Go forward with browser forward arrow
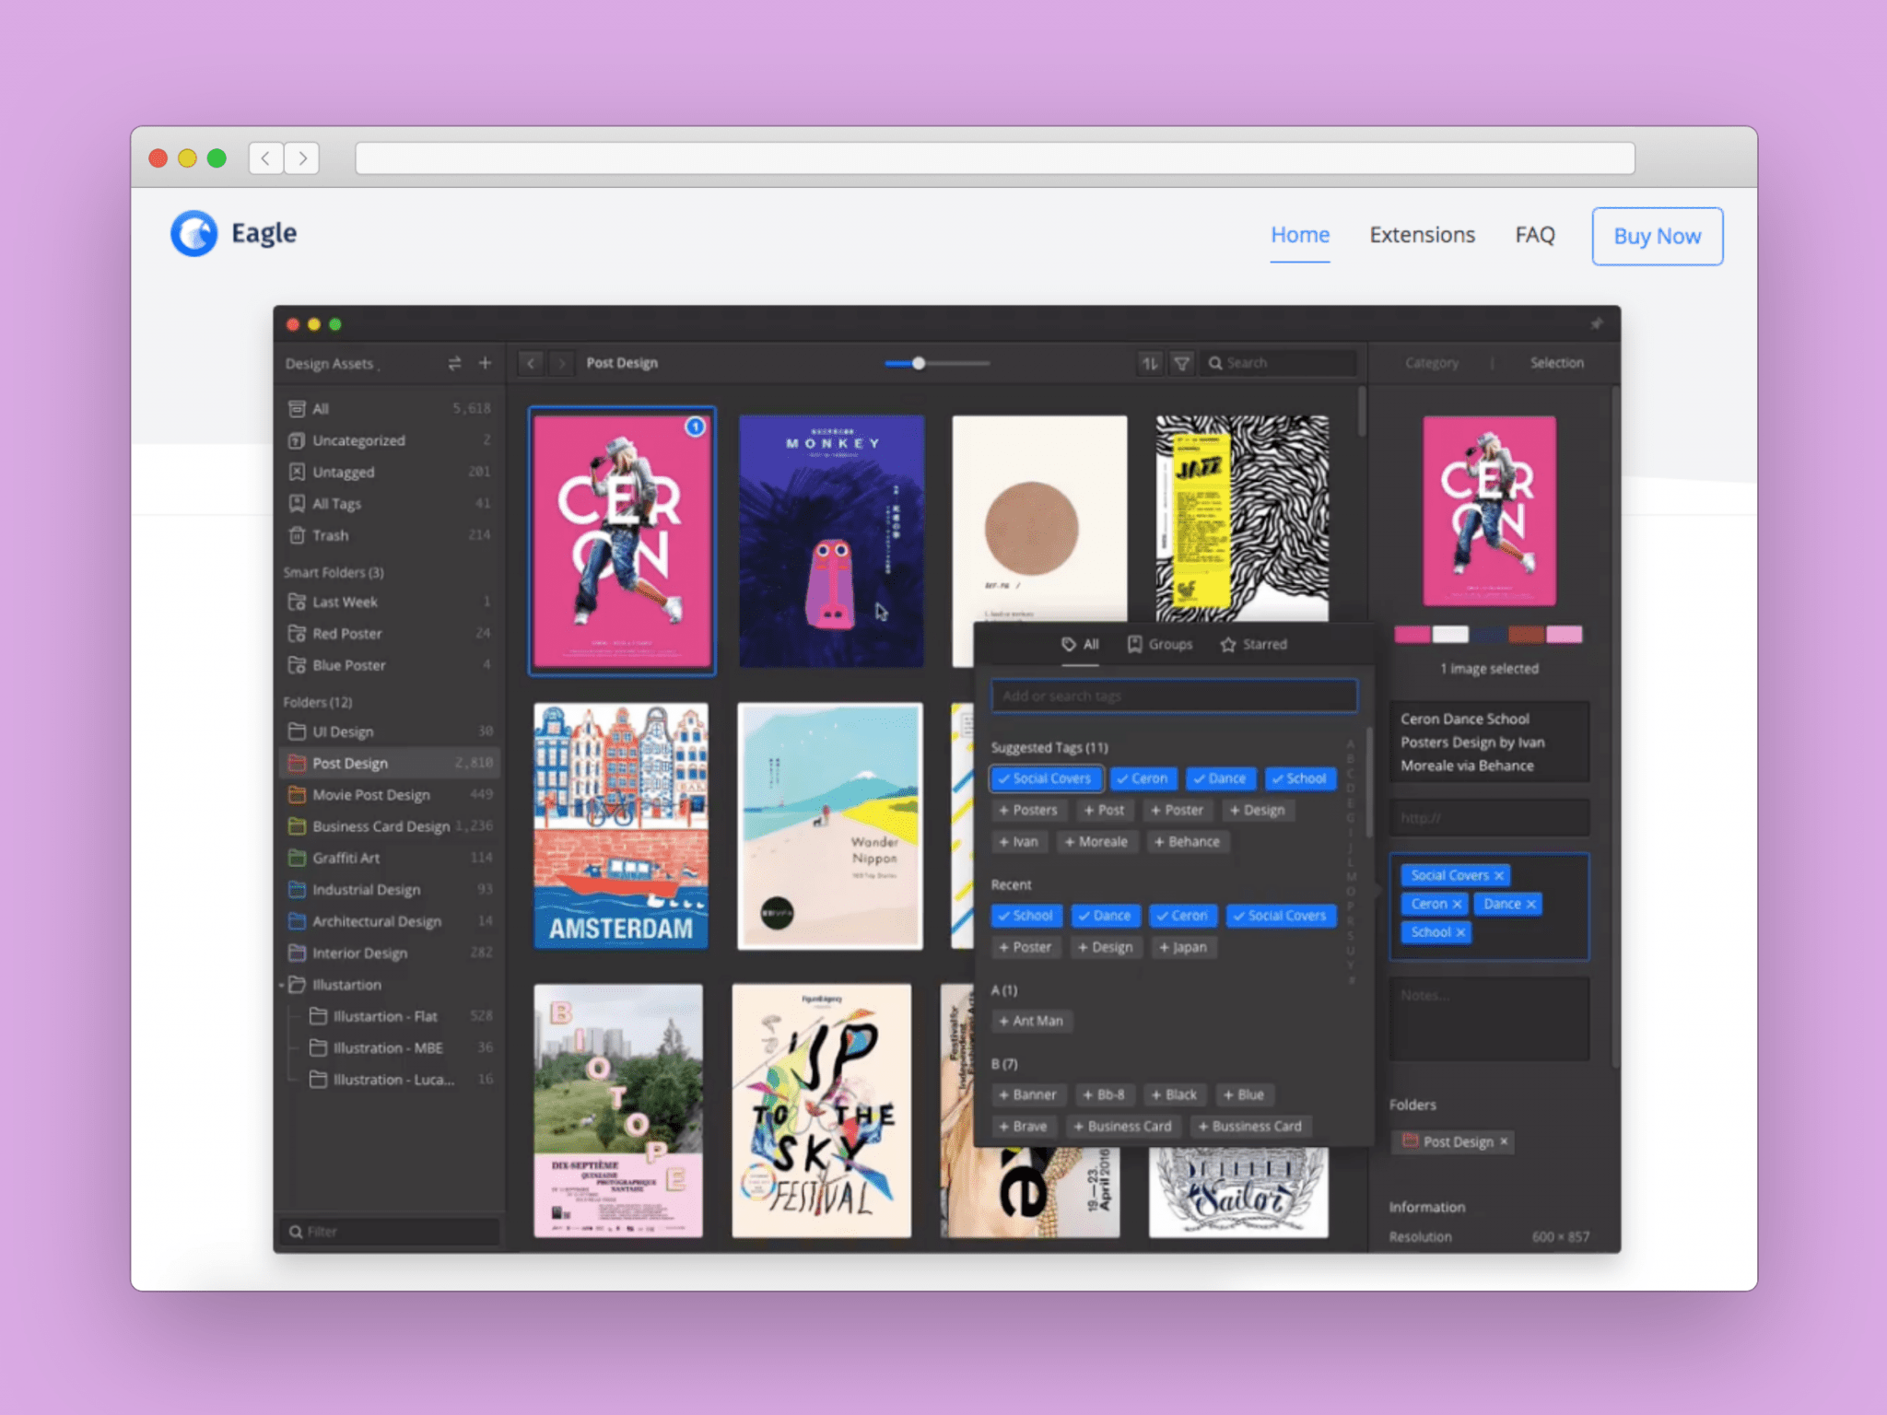Screen dimensions: 1887x1415 [x=302, y=158]
